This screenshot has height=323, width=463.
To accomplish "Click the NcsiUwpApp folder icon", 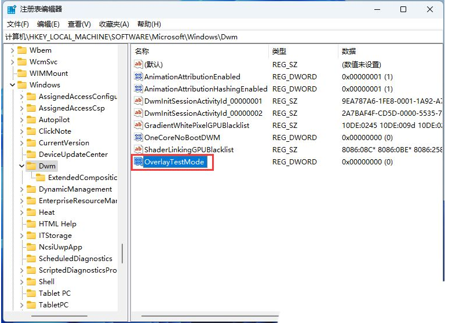I will 31,247.
